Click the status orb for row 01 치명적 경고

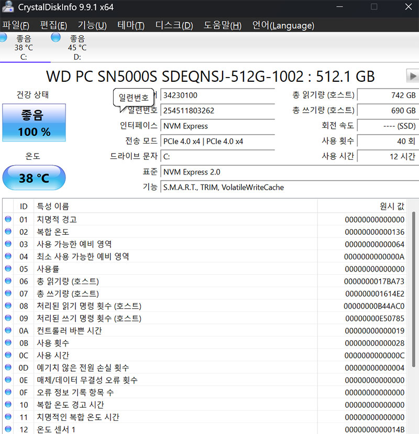(8, 219)
